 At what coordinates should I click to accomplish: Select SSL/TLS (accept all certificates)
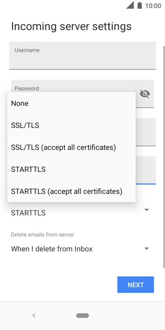(x=71, y=147)
